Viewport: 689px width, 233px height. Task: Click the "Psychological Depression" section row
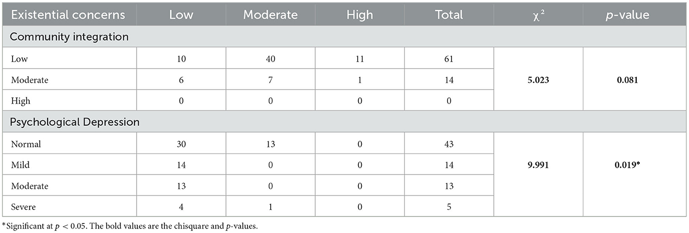(75, 122)
